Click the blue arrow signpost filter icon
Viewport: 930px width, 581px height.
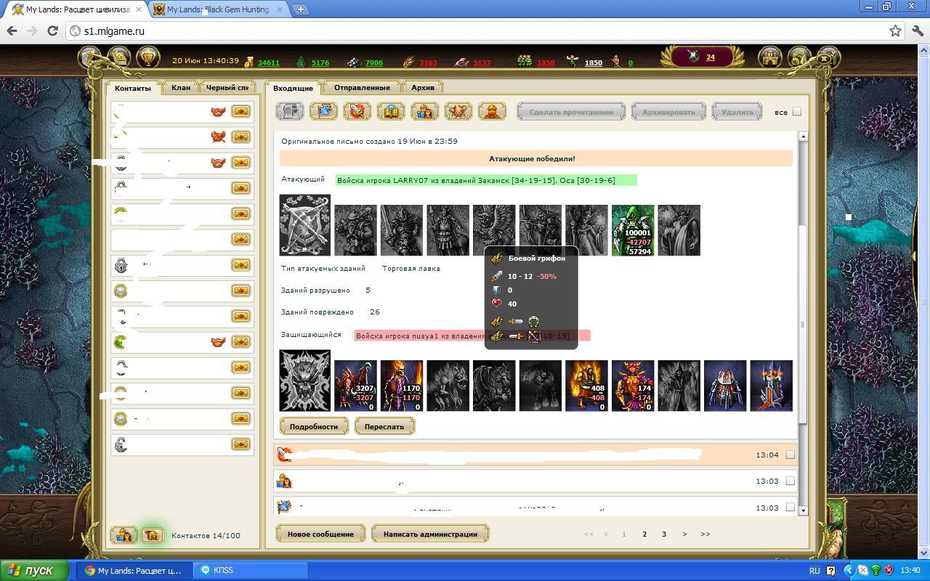pos(323,111)
